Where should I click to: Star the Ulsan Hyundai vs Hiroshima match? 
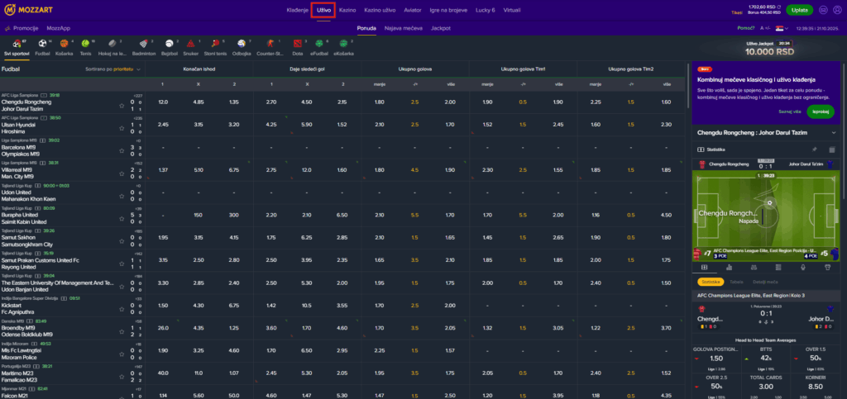(x=122, y=125)
